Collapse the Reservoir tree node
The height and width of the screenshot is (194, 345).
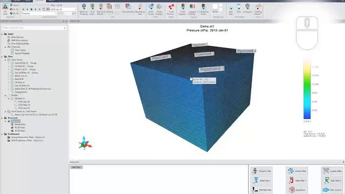tap(2, 118)
